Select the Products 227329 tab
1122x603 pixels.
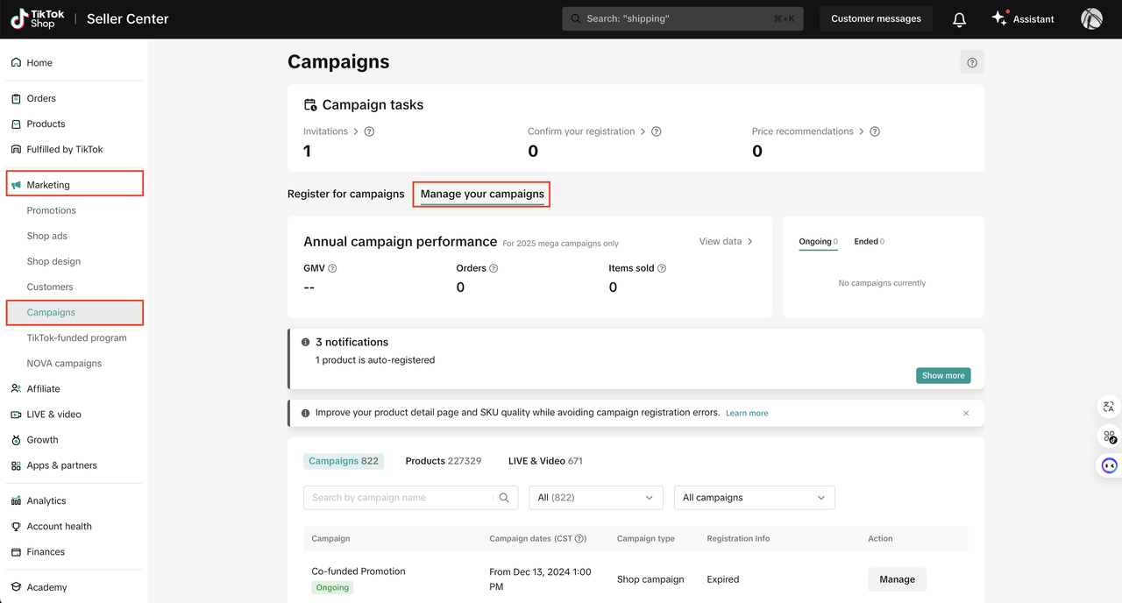(x=443, y=461)
